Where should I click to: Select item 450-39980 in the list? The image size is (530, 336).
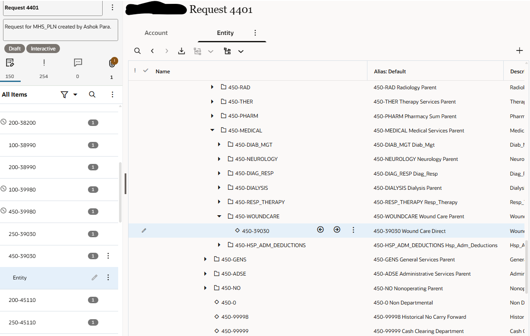pos(59,212)
